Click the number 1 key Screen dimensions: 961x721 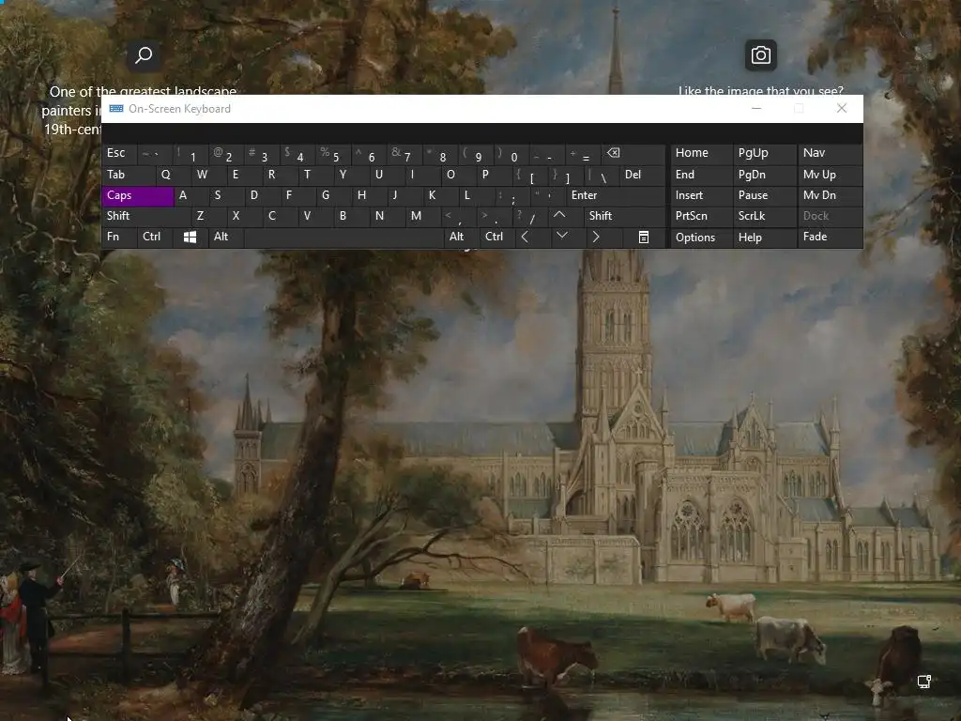(x=190, y=155)
